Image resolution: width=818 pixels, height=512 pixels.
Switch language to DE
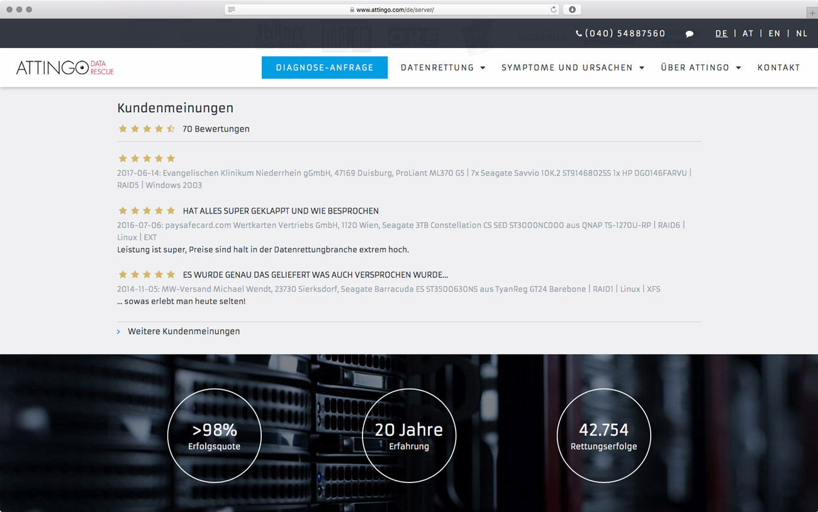[x=721, y=34]
